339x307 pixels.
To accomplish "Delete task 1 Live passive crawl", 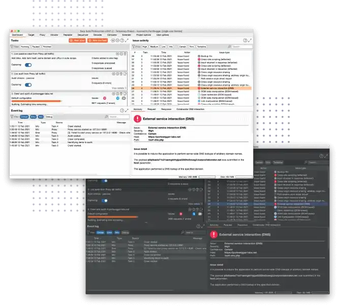I will click(125, 54).
